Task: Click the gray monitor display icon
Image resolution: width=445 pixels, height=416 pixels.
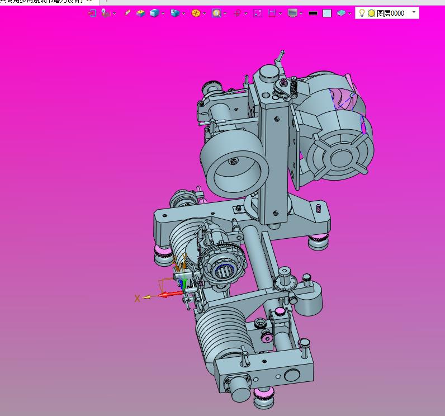Action: pyautogui.click(x=292, y=13)
